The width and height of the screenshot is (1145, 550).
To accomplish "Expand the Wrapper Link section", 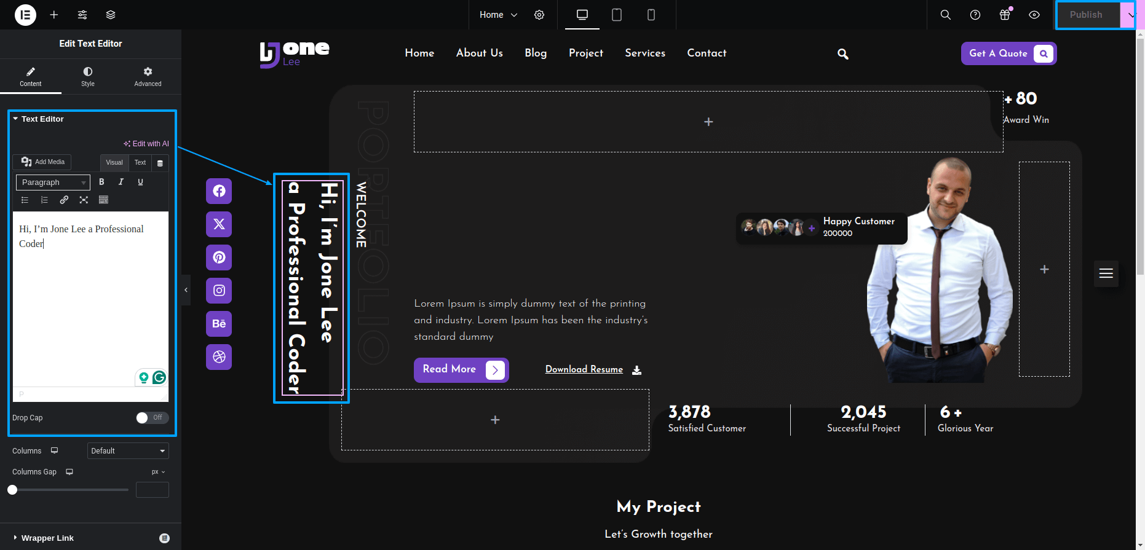I will 47,538.
